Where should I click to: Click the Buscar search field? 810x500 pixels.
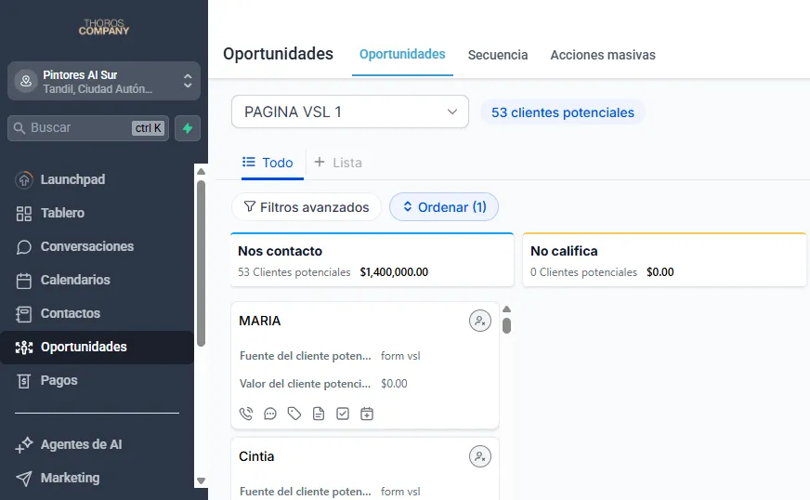(88, 128)
